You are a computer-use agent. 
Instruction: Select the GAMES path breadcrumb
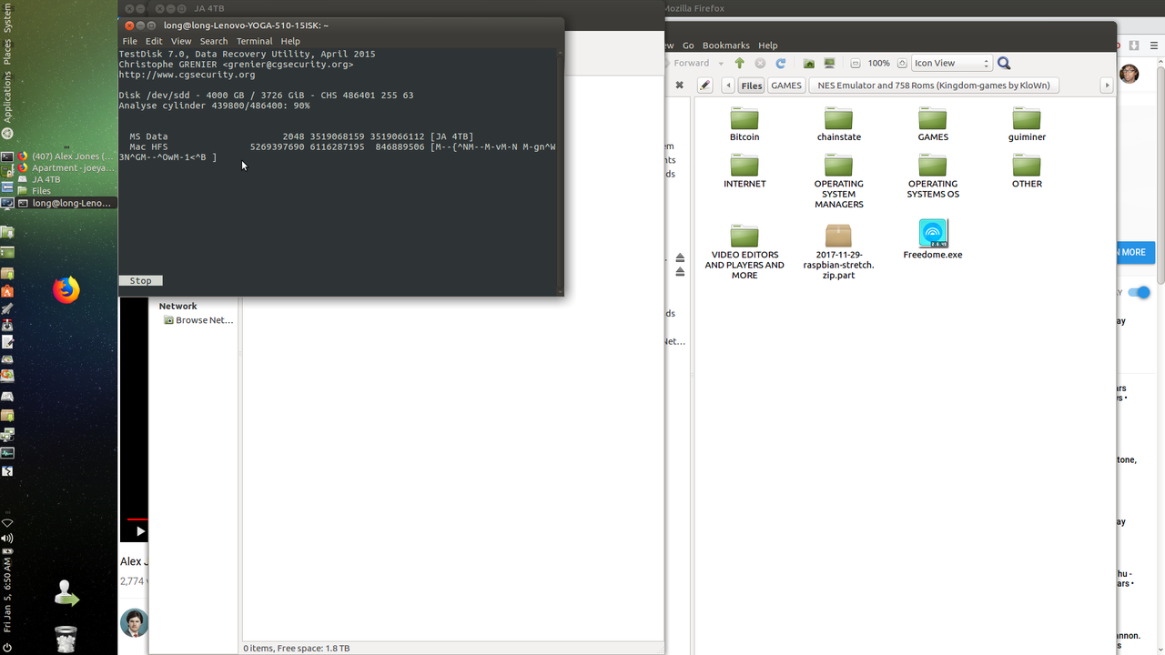(x=786, y=86)
